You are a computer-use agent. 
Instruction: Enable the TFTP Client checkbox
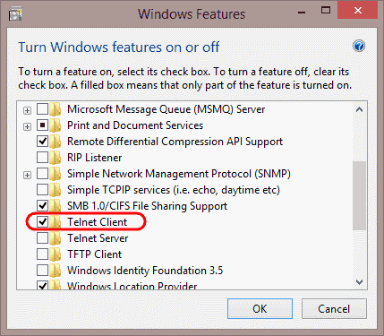click(42, 254)
